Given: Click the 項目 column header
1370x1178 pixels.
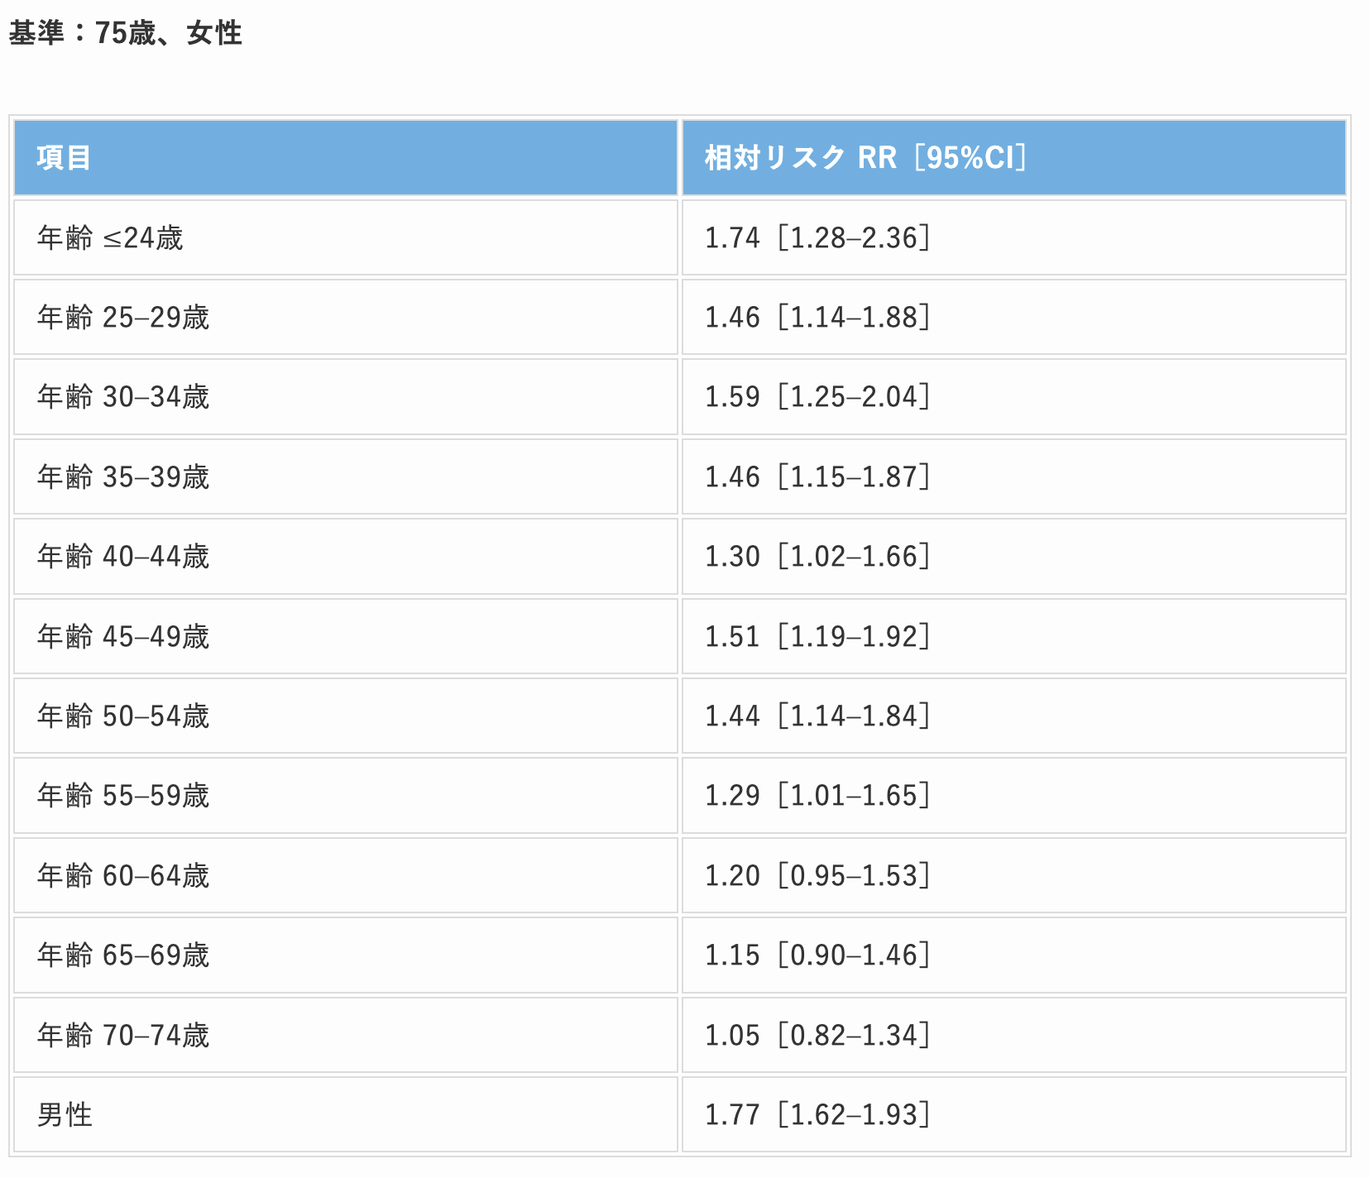Looking at the screenshot, I should click(64, 157).
